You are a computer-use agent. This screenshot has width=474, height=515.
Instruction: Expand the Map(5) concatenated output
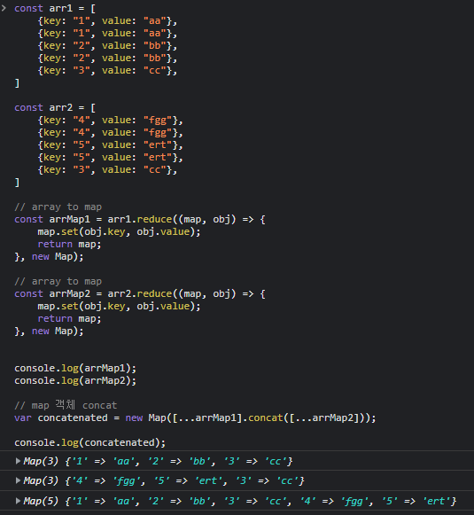click(18, 501)
